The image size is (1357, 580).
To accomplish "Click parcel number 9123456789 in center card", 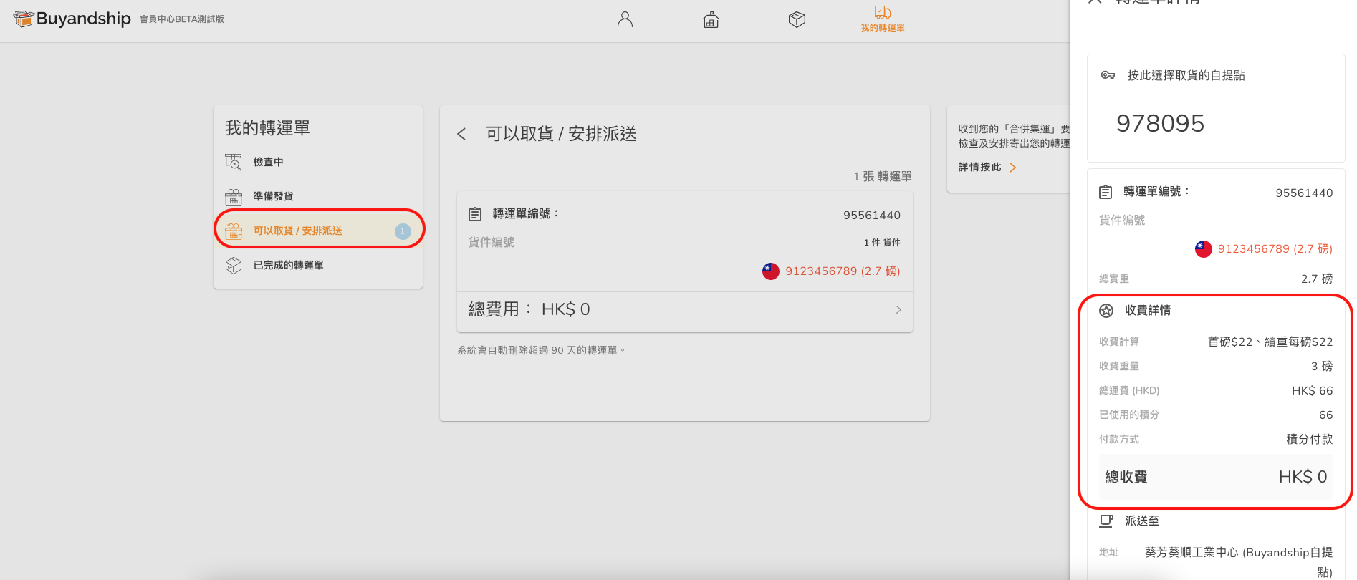I will 842,271.
